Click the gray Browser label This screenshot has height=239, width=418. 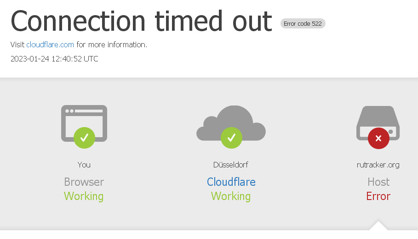(84, 182)
